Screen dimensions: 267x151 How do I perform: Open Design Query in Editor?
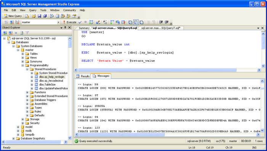(98, 22)
